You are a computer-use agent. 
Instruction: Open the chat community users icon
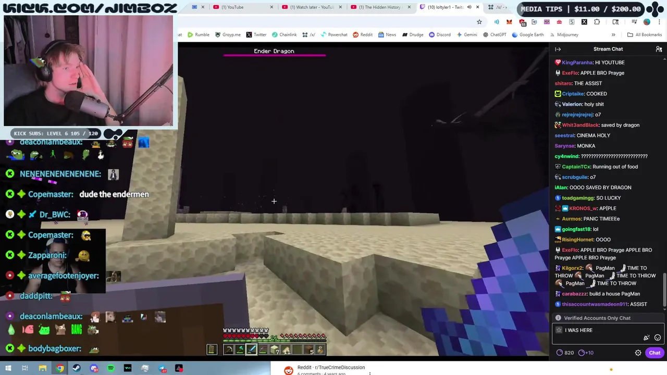pyautogui.click(x=659, y=49)
